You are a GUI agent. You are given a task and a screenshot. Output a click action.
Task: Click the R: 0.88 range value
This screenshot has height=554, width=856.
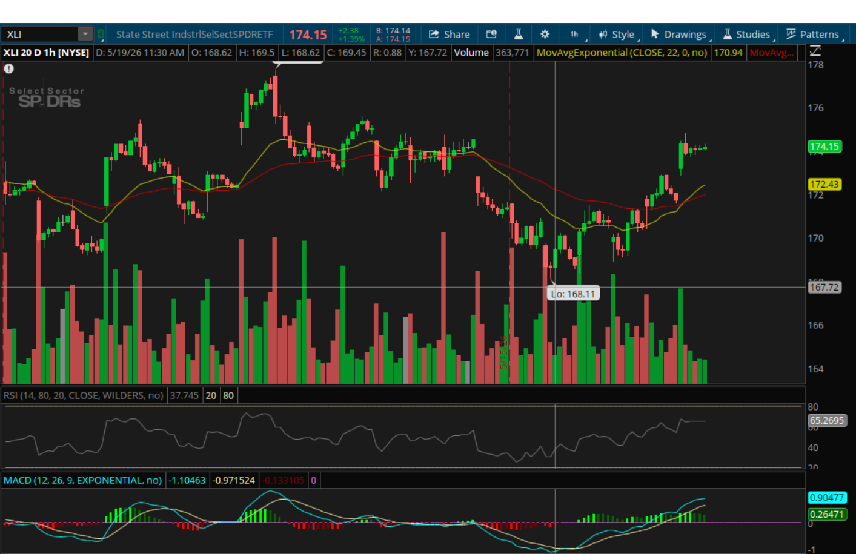[x=387, y=53]
